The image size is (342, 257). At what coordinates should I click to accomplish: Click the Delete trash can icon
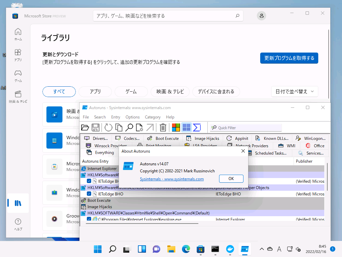click(163, 127)
